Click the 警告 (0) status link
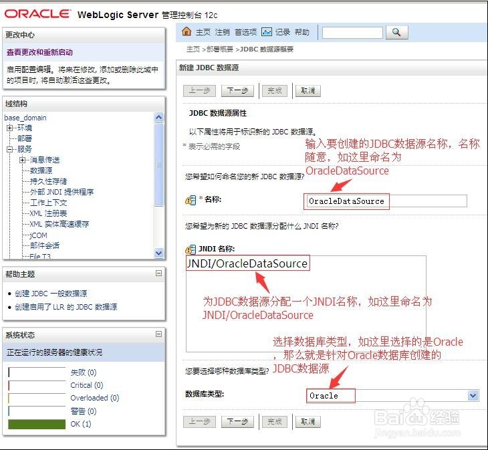The image size is (488, 450). point(84,411)
